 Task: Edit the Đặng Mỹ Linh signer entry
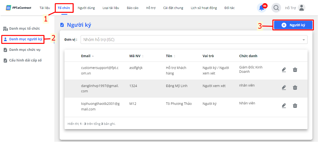(284, 87)
